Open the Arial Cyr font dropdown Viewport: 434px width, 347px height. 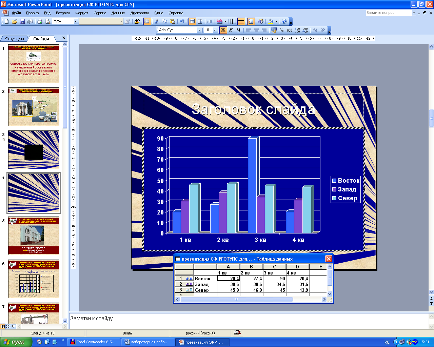199,30
